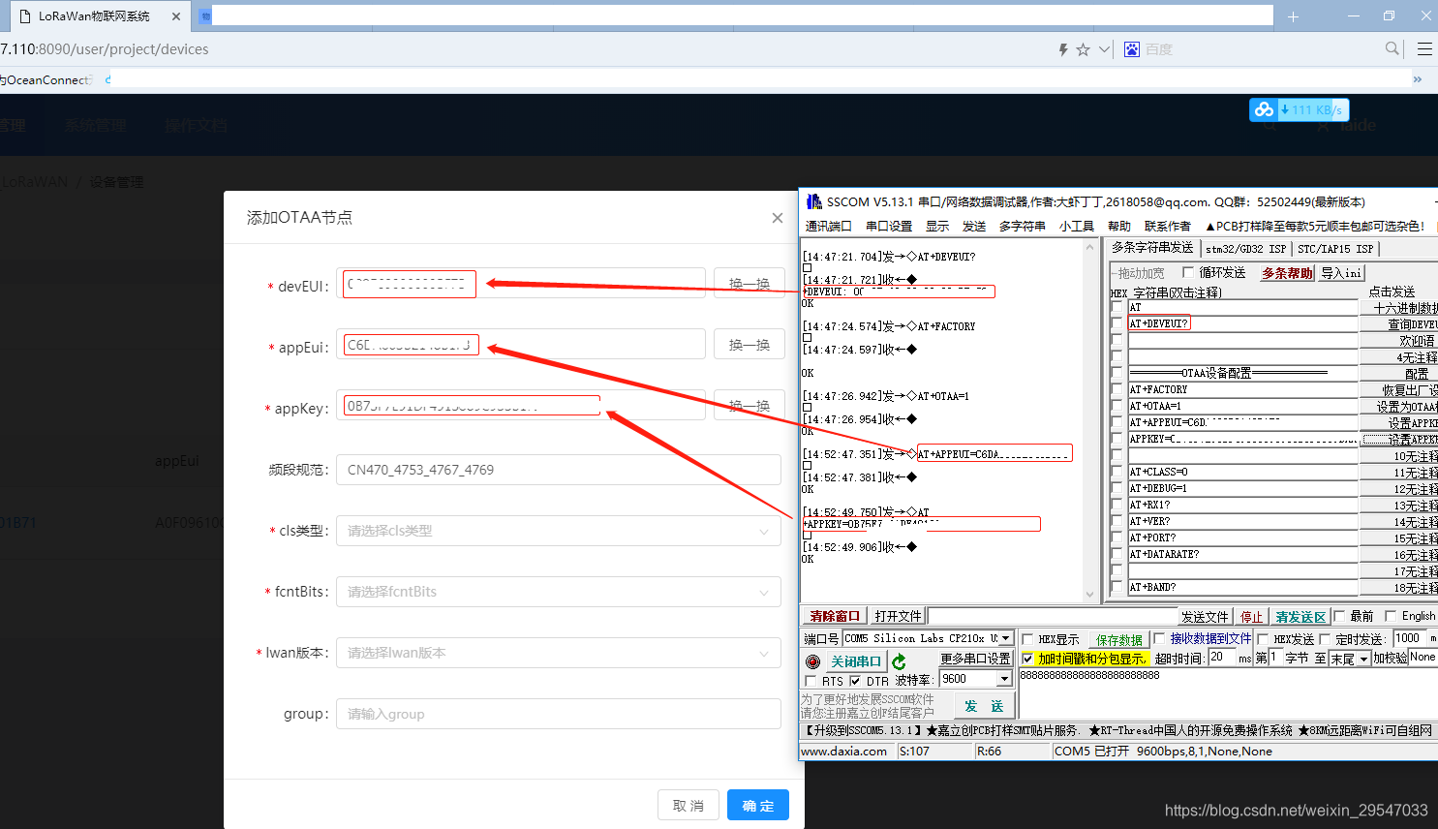
Task: Click the 发送 send button
Action: pyautogui.click(x=984, y=706)
